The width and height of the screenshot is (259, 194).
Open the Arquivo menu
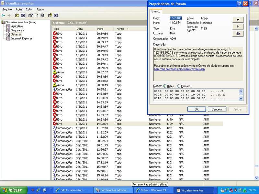(7, 9)
